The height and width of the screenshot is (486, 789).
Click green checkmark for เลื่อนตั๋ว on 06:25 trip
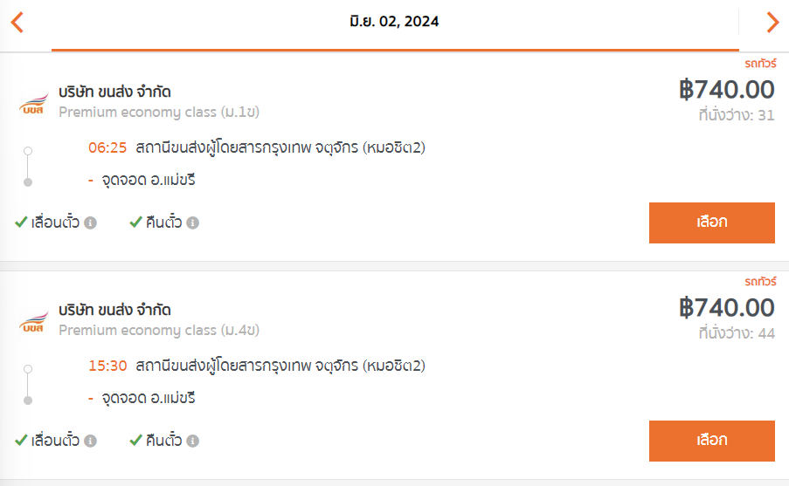(x=21, y=222)
